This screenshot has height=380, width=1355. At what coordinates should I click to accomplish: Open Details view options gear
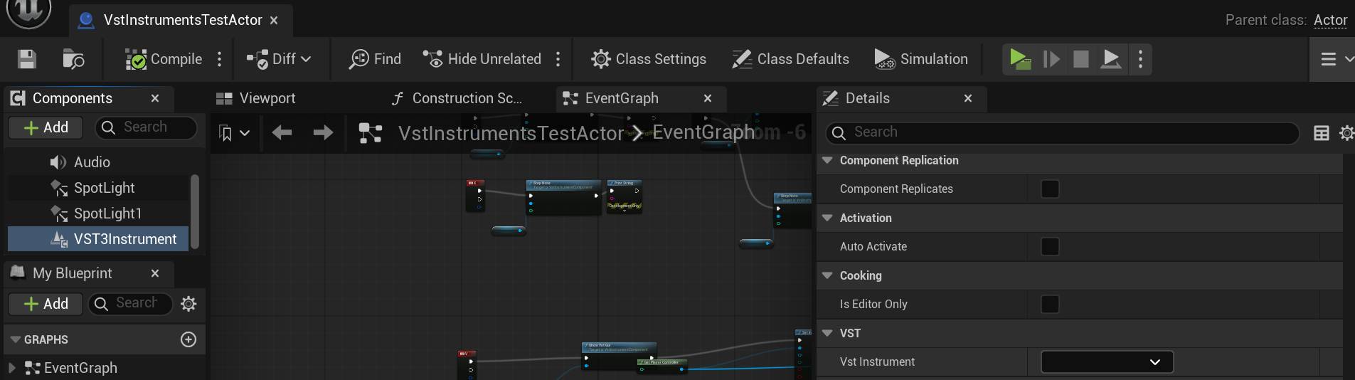click(x=1346, y=133)
